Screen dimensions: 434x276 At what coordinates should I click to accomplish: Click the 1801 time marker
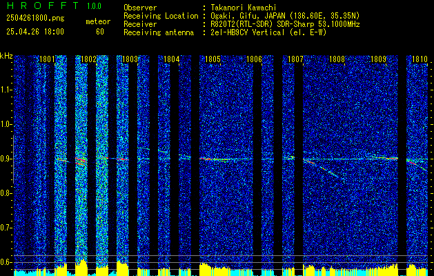(47, 59)
